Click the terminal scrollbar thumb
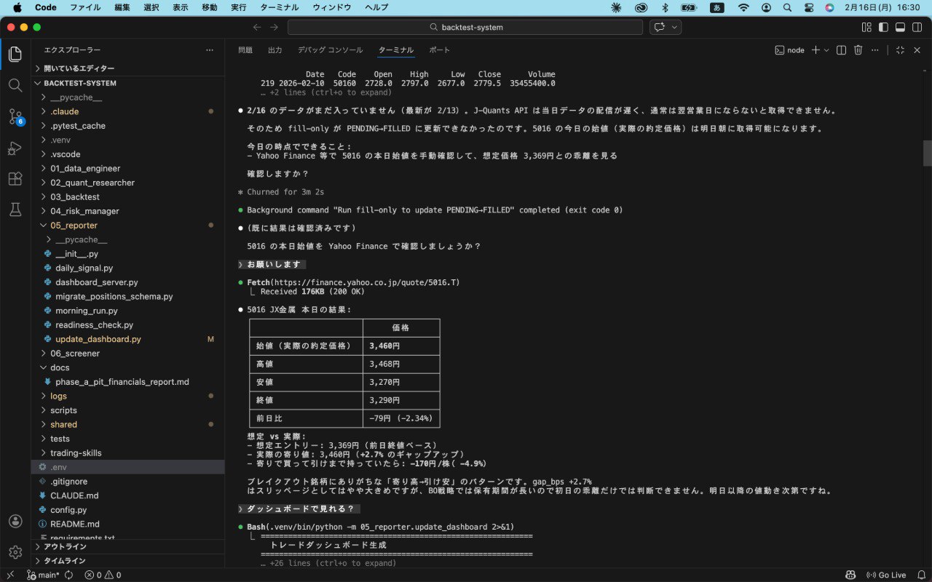This screenshot has height=582, width=932. (x=927, y=154)
